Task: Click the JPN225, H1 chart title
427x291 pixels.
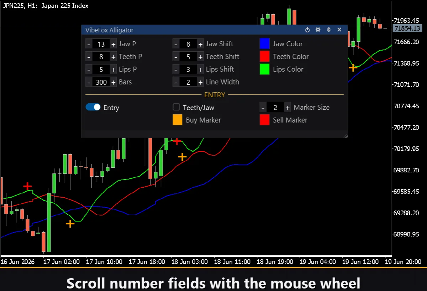Action: (x=45, y=6)
